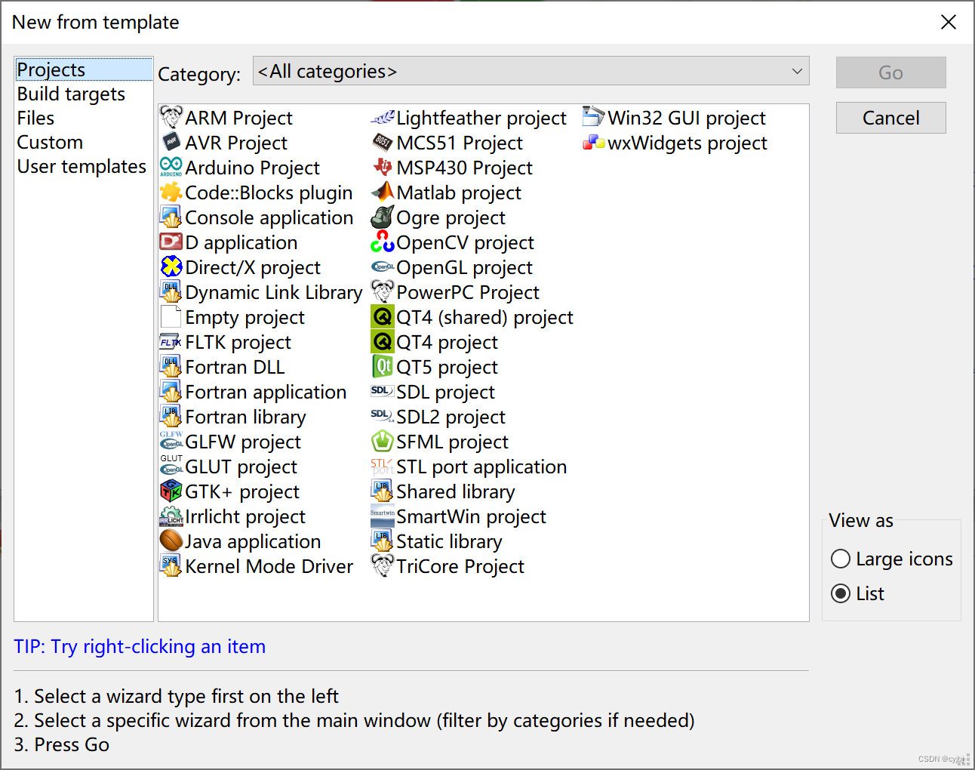975x770 pixels.
Task: Select the QT4 (shared) project icon
Action: click(383, 316)
